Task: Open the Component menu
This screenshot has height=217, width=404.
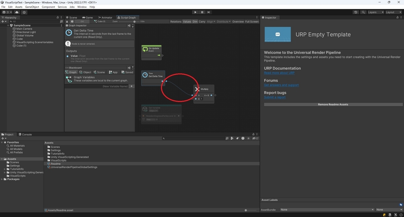Action: tap(48, 7)
